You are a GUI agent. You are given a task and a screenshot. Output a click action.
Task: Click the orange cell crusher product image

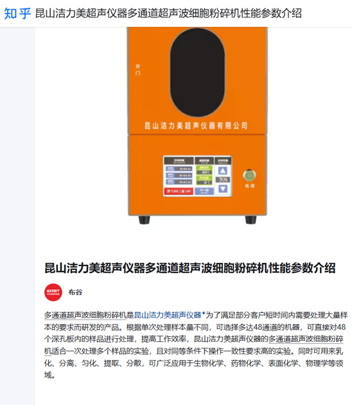[x=197, y=125]
